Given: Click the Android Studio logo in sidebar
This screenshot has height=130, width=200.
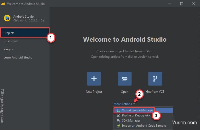Looking at the screenshot, I should 7,18.
